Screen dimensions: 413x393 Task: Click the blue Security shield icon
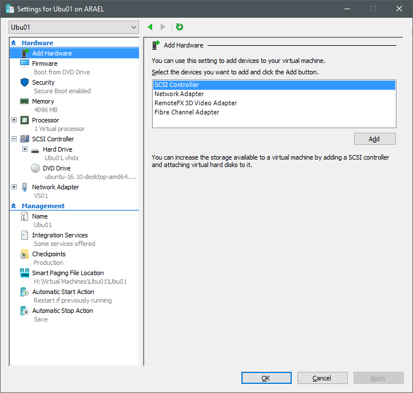25,82
